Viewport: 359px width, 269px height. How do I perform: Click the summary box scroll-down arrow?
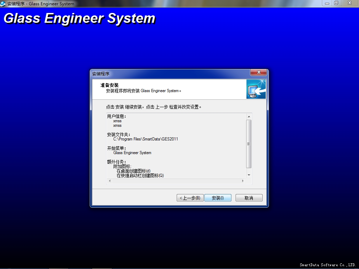[249, 175]
